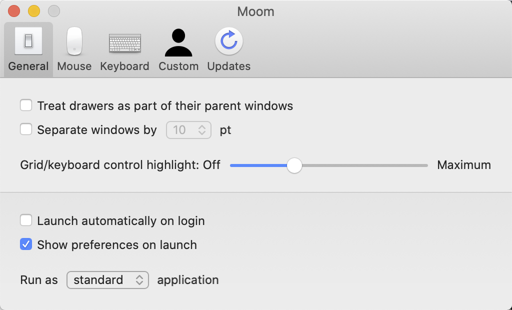This screenshot has width=512, height=310.
Task: Open the window separation points dropdown
Action: 188,130
